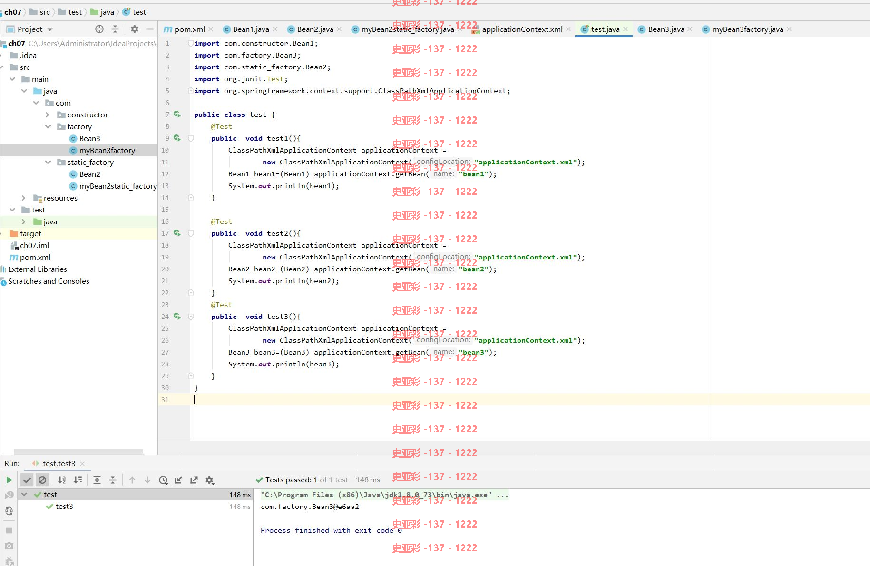Close the pom.xml editor tab
870x566 pixels.
(211, 29)
